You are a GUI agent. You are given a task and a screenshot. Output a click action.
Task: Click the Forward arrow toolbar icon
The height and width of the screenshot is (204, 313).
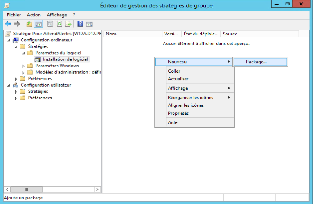click(x=17, y=24)
